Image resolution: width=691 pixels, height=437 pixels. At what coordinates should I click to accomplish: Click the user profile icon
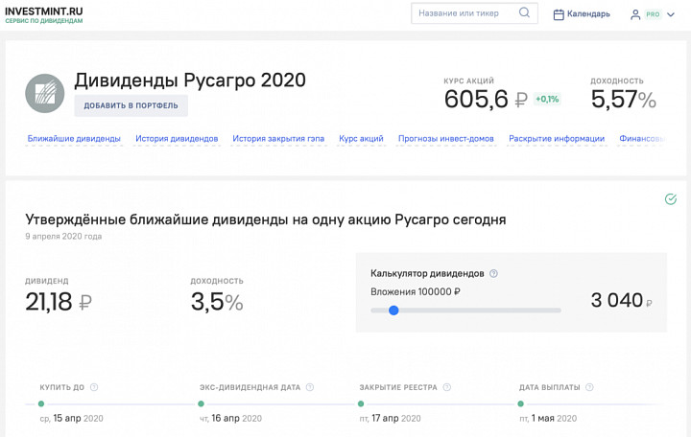point(635,14)
